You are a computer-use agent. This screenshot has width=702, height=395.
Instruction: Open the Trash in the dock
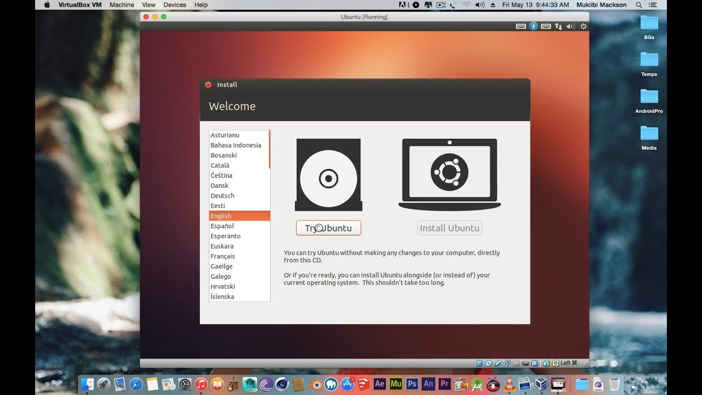[x=614, y=383]
